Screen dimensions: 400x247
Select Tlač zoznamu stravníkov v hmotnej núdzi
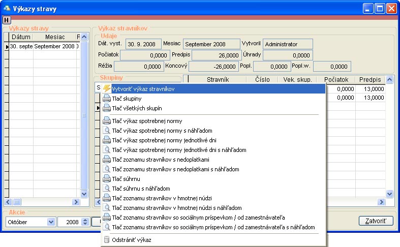[162, 198]
